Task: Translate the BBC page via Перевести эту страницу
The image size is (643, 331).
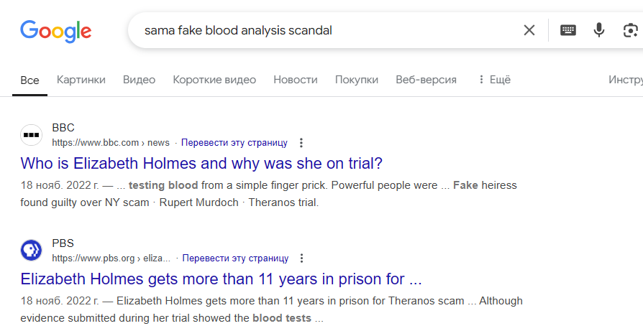Action: pyautogui.click(x=234, y=143)
